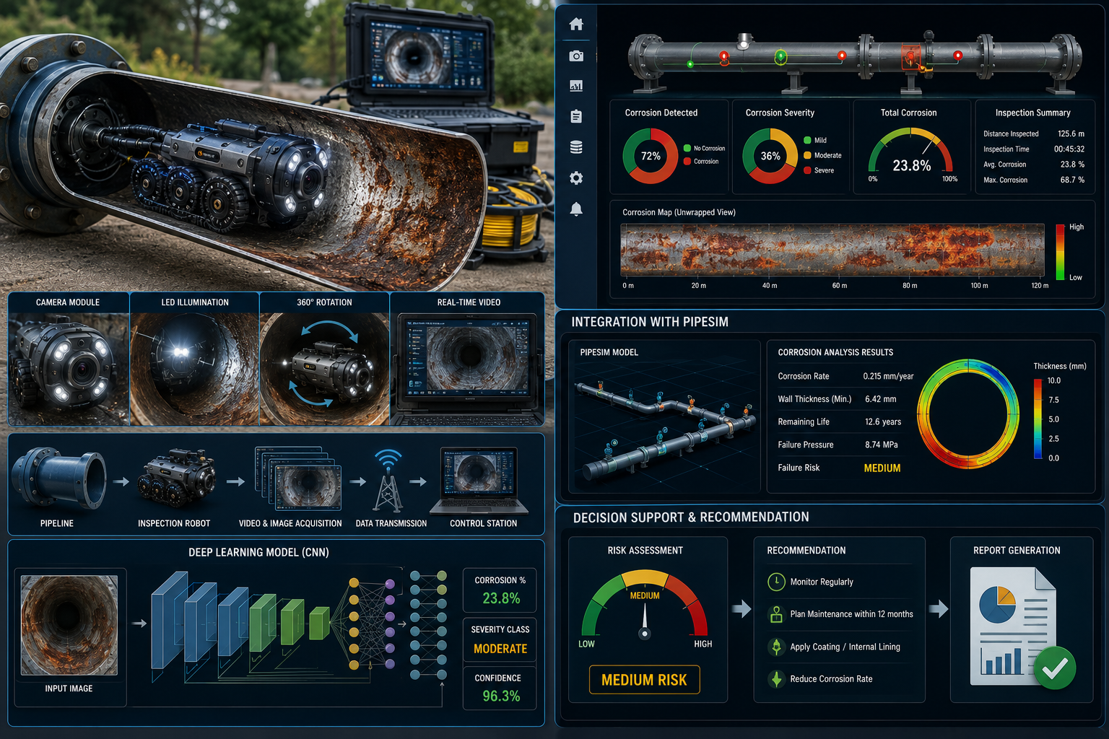Open the database sidebar icon
The image size is (1109, 739).
[576, 147]
